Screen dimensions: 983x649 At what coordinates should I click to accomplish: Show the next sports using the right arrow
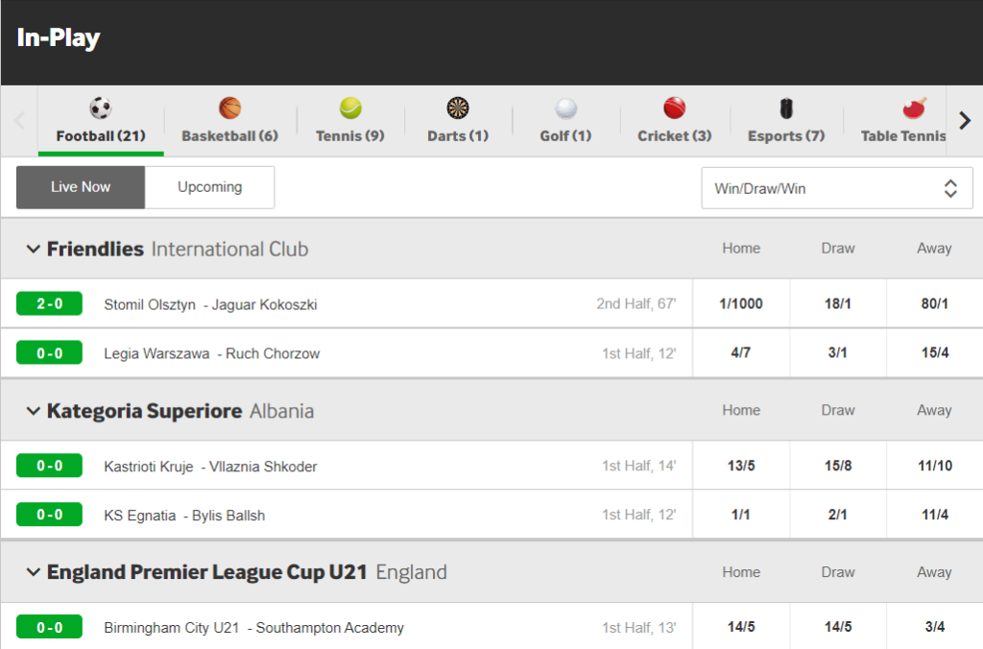(965, 120)
